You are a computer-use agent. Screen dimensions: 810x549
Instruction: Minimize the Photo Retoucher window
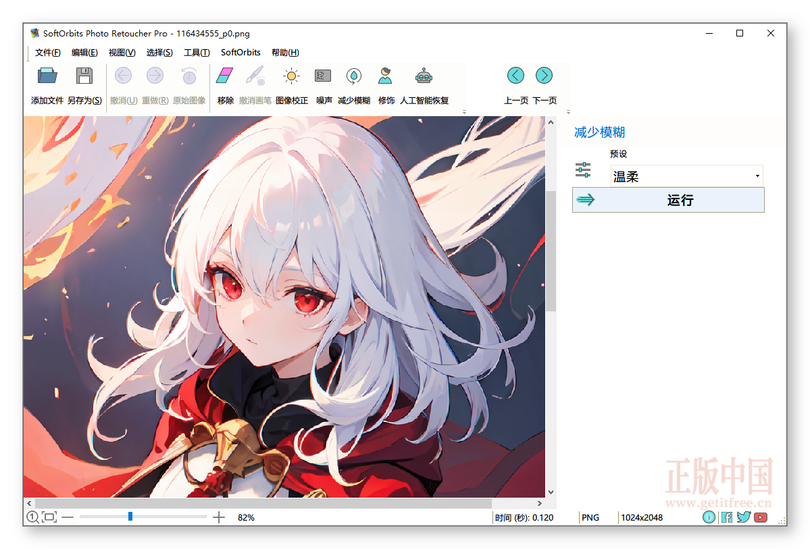coord(709,33)
